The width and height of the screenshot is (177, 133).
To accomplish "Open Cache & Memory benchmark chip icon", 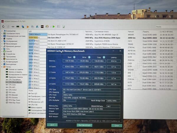I will tap(18, 27).
